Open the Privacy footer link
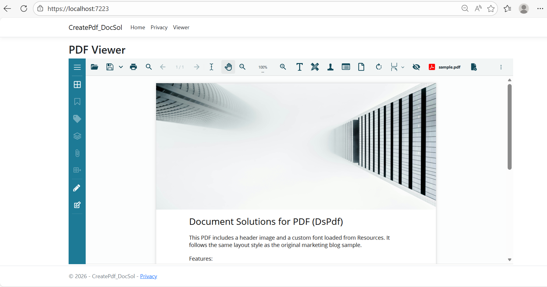 [x=148, y=276]
